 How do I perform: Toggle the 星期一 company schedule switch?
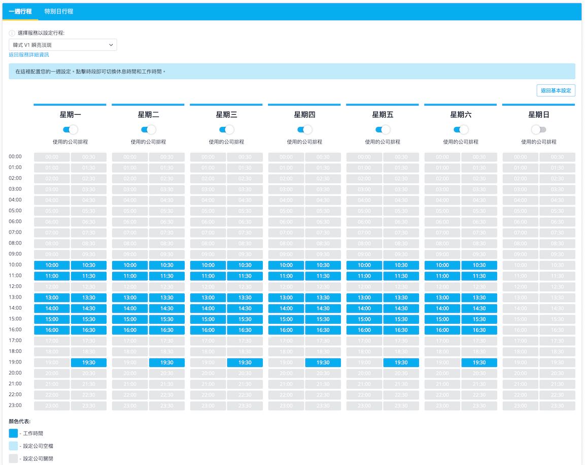click(x=70, y=129)
